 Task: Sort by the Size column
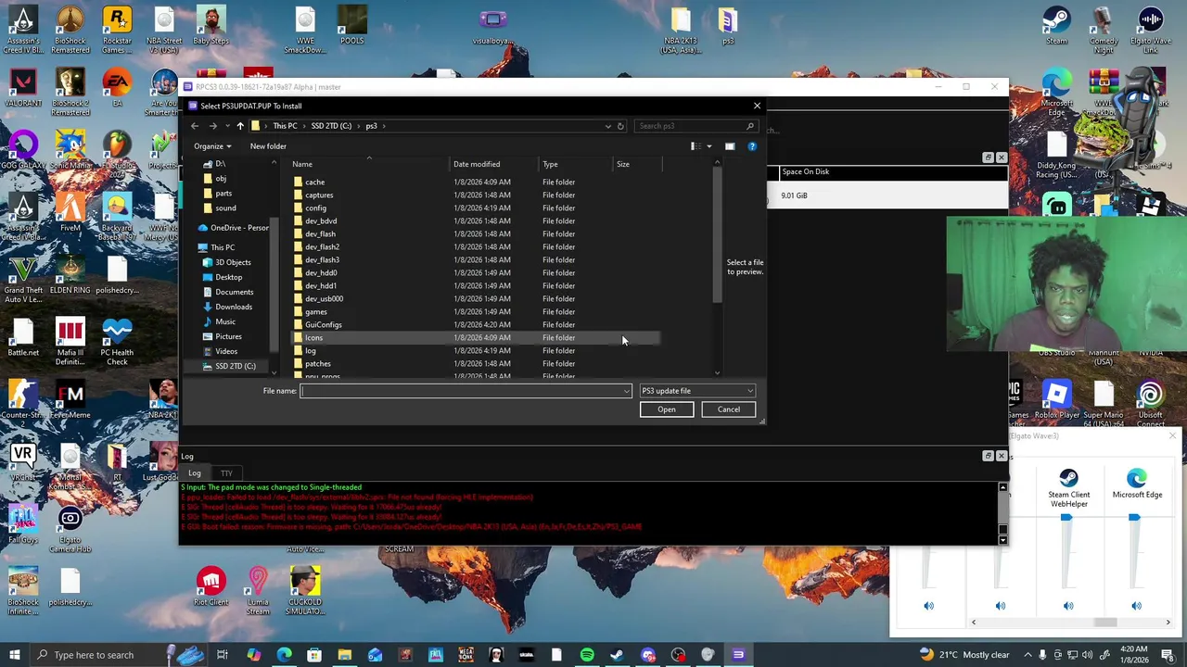coord(636,164)
